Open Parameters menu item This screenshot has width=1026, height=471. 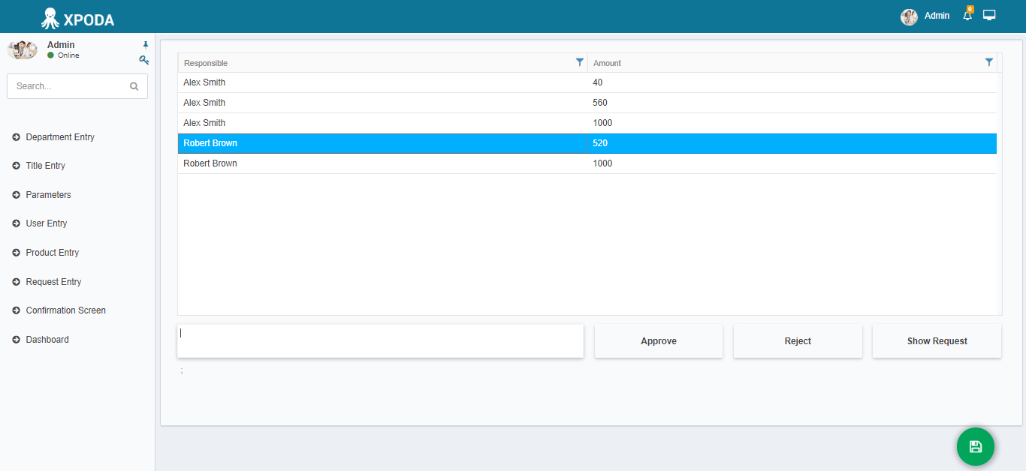(x=48, y=195)
